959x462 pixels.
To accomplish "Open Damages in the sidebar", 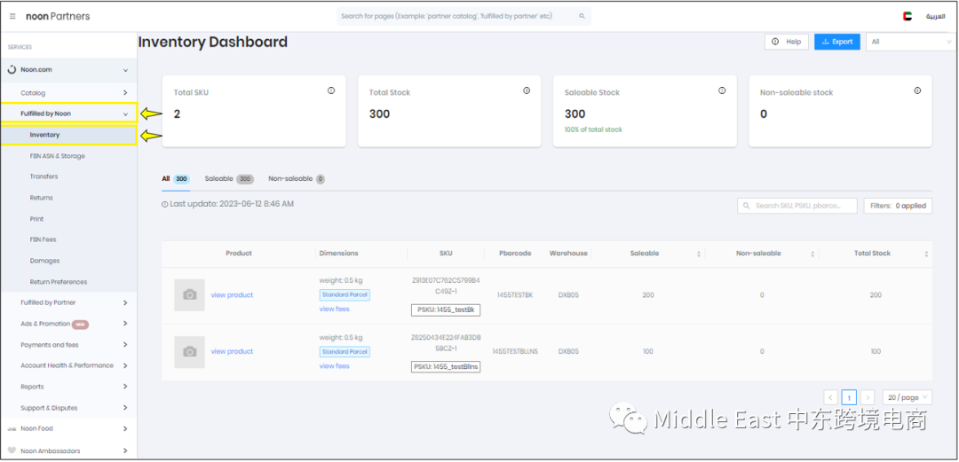I will coord(44,261).
